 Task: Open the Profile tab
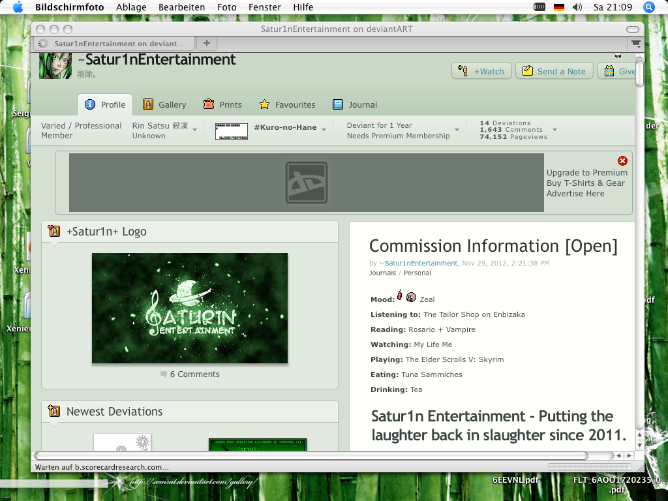105,104
